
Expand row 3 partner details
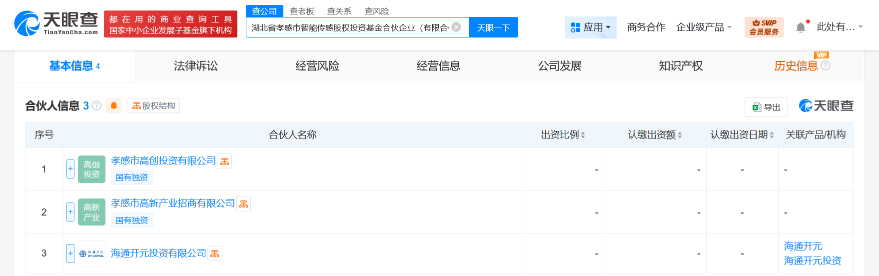click(70, 253)
